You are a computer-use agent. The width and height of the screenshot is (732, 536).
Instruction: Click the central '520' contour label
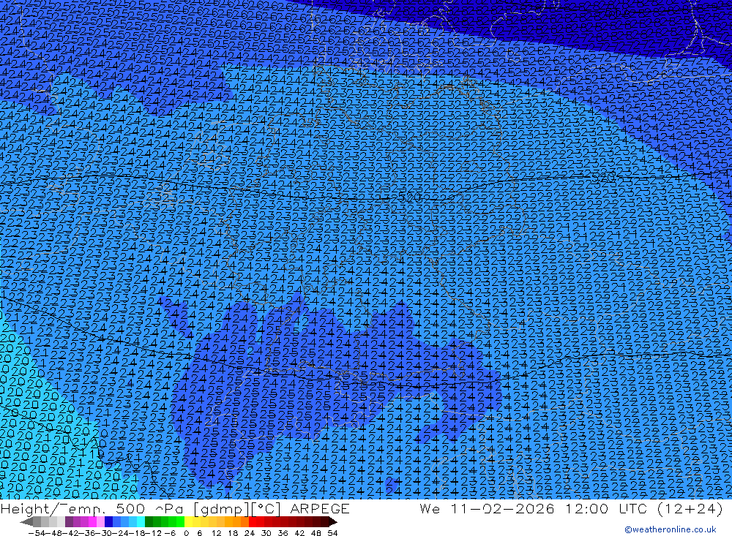pos(409,197)
